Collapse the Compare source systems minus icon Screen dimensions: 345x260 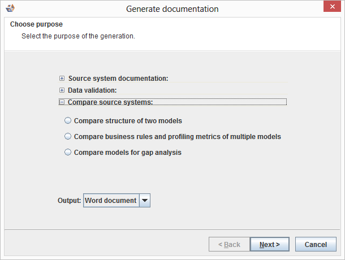62,102
